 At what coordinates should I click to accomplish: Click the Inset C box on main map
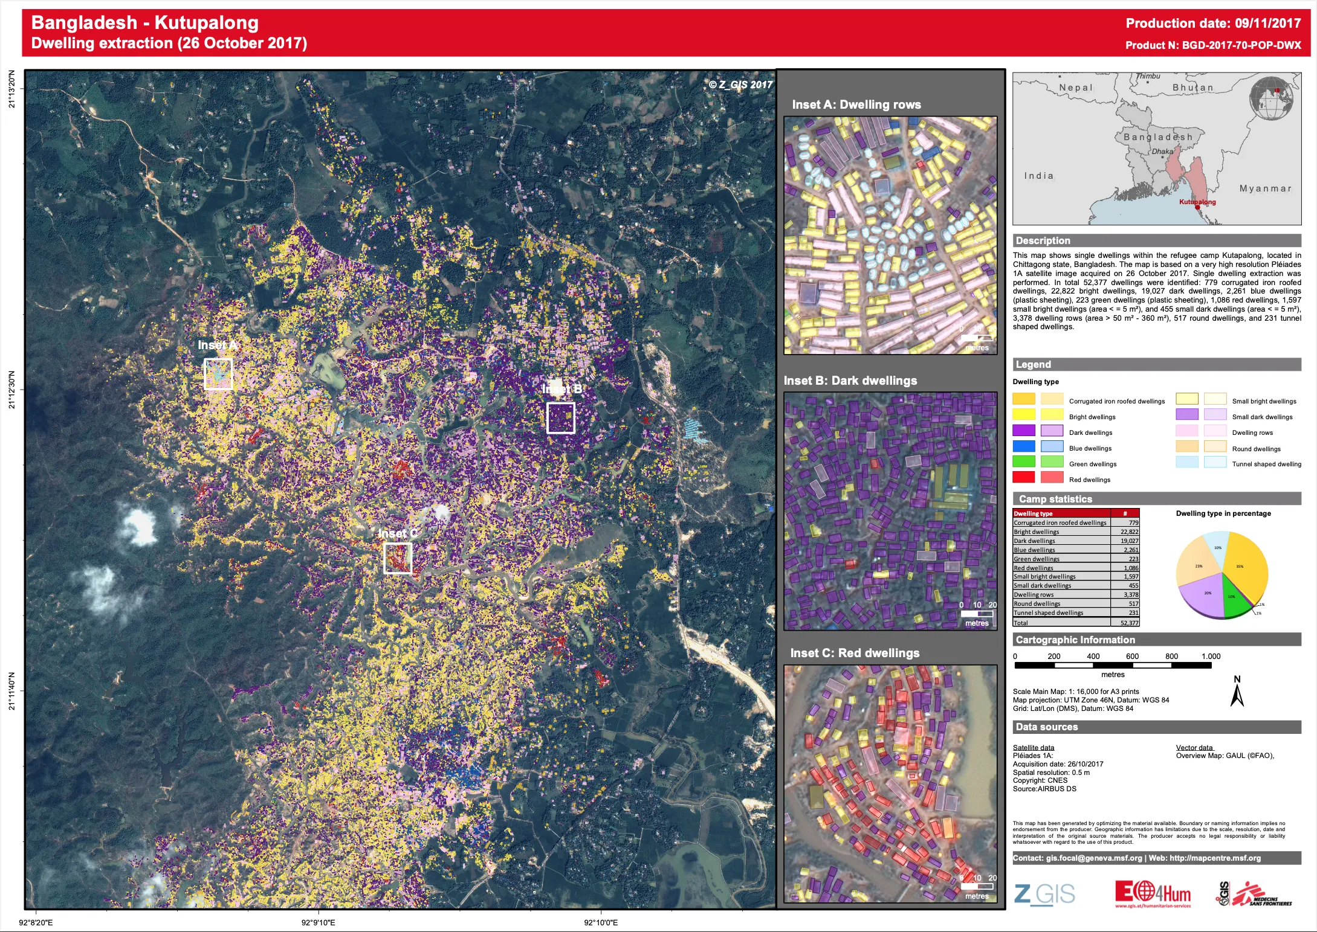[x=398, y=558]
